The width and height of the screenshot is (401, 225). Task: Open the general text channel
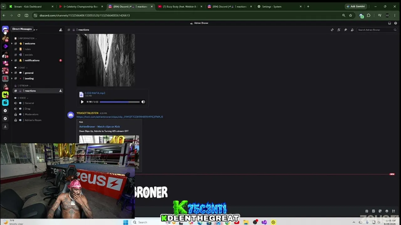pos(38,73)
